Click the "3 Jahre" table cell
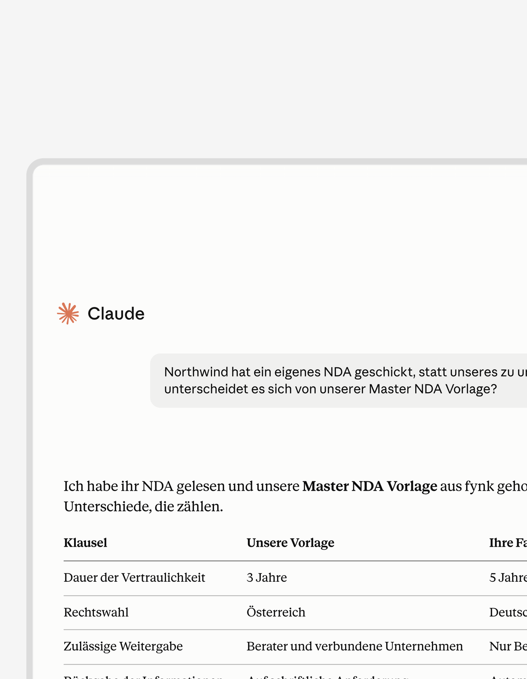This screenshot has width=527, height=679. tap(267, 578)
